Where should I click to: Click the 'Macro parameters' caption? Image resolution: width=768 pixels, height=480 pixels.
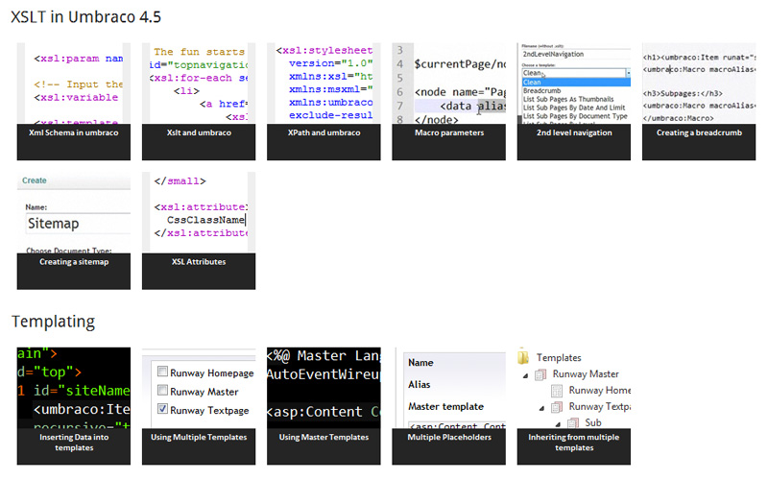click(449, 132)
